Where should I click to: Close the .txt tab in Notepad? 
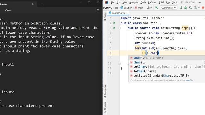pyautogui.click(x=33, y=4)
